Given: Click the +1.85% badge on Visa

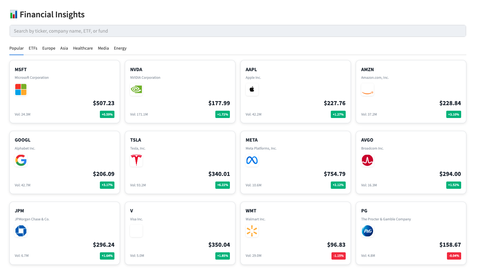Looking at the screenshot, I should coord(223,256).
